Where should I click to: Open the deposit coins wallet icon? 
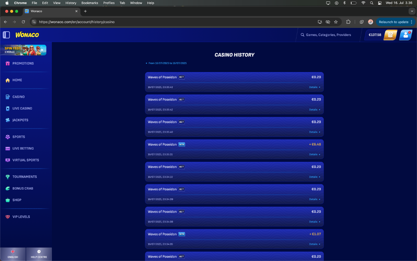[391, 35]
